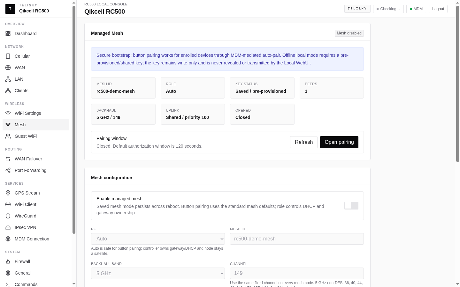460x287 pixels.
Task: Click the Peers card showing 1
Action: pos(332,88)
